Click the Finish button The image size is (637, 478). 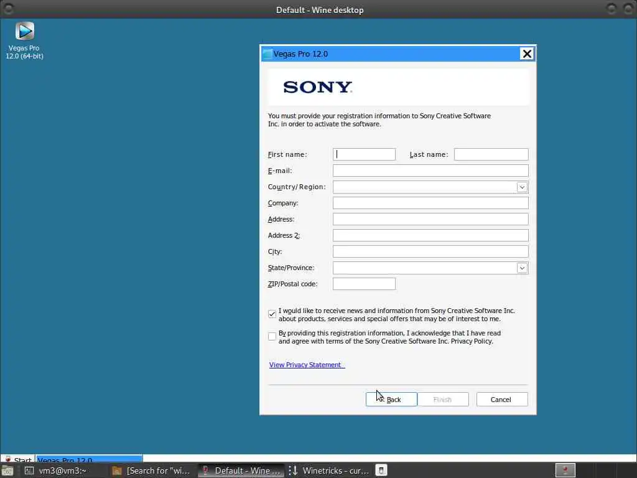point(442,399)
